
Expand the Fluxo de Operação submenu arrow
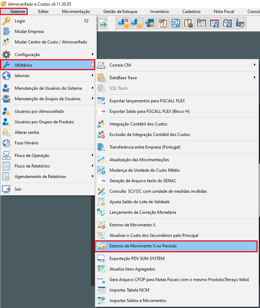click(x=93, y=155)
